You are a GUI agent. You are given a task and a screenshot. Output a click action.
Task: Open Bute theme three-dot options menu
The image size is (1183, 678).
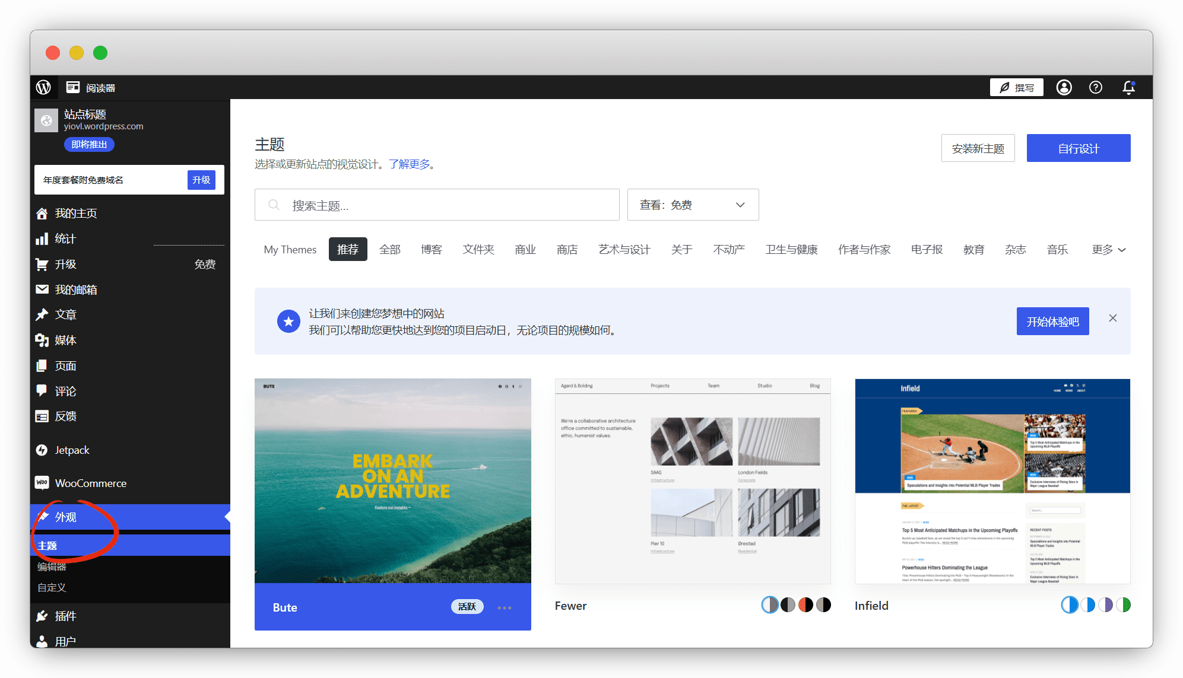505,607
